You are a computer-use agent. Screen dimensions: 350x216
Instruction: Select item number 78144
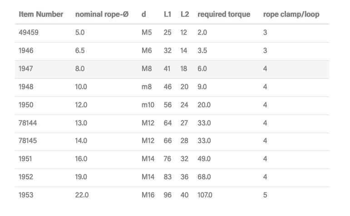click(x=28, y=123)
